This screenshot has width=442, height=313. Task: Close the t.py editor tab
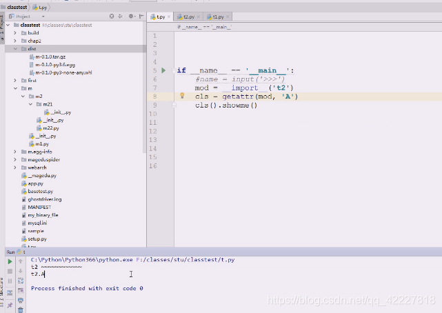point(169,17)
